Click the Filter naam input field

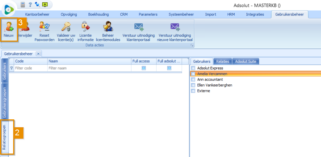[x=89, y=68]
